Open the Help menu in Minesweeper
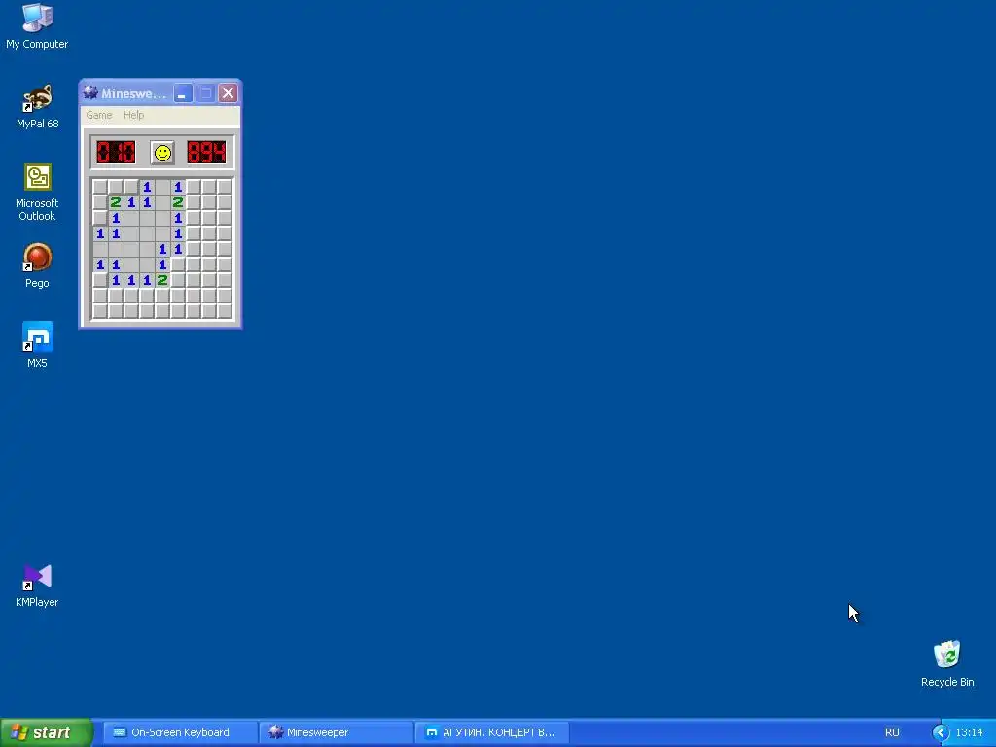996x747 pixels. (133, 115)
